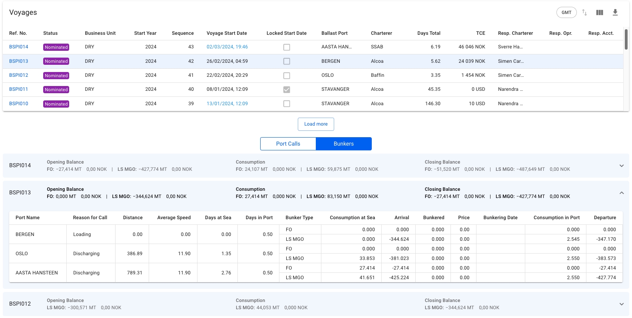Open the 02/03/2024, 19:46 start date link
The image size is (632, 318).
(x=227, y=47)
